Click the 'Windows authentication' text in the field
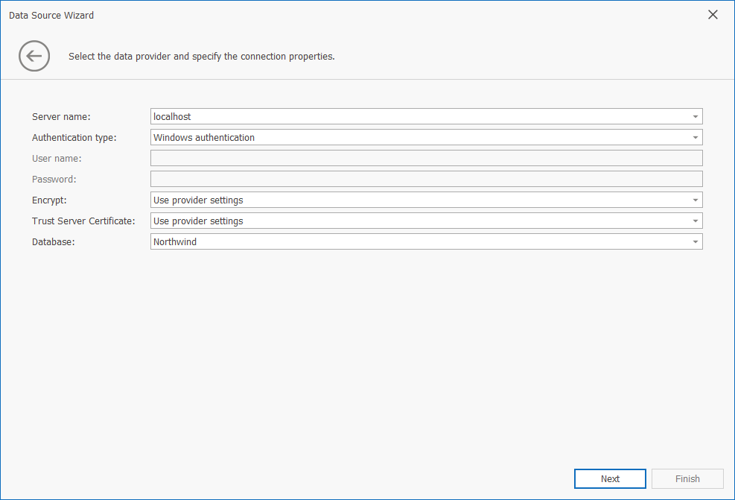This screenshot has width=735, height=500. click(x=204, y=138)
